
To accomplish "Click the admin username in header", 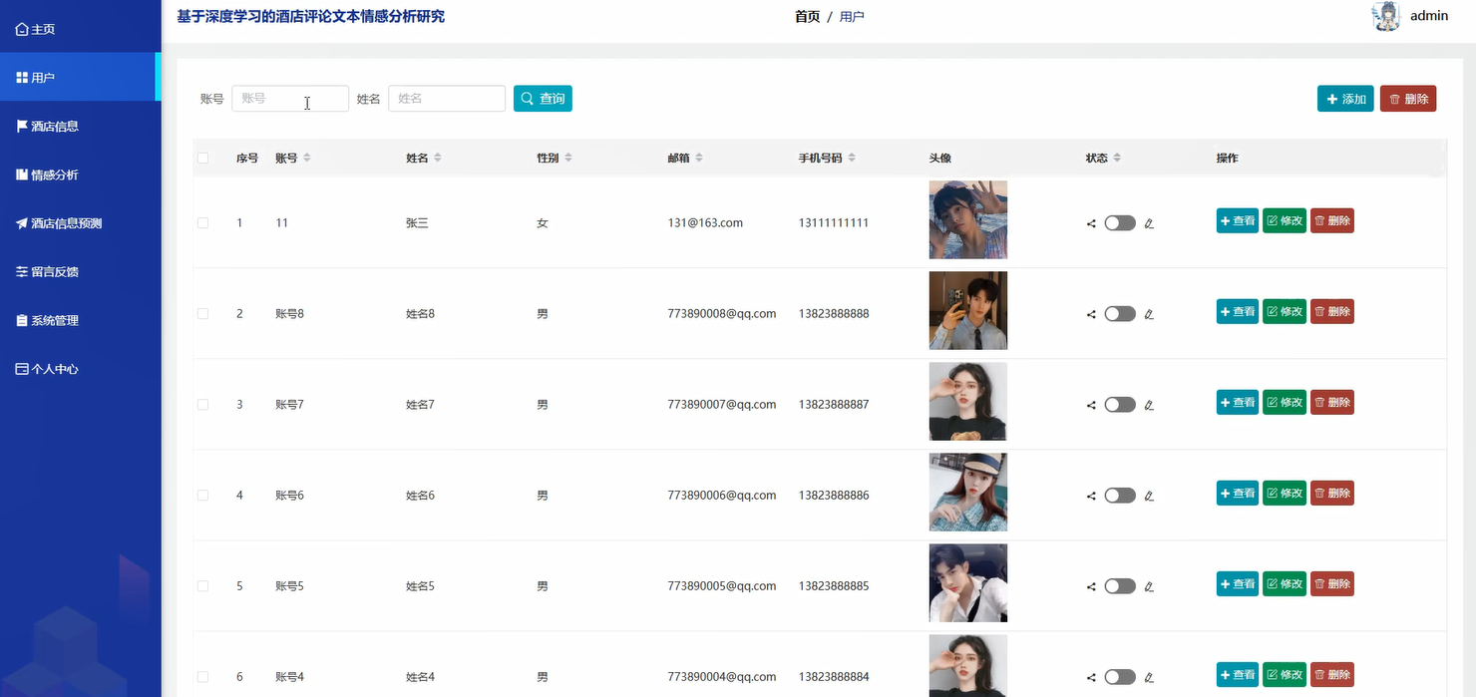I will 1429,16.
